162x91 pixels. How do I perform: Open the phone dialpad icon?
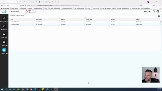coord(154,12)
